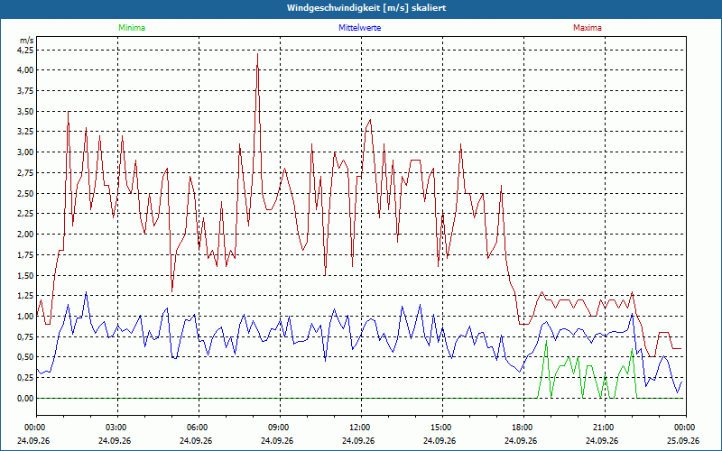Click the 25.09.26 date label
Image resolution: width=722 pixels, height=451 pixels.
pyautogui.click(x=683, y=440)
